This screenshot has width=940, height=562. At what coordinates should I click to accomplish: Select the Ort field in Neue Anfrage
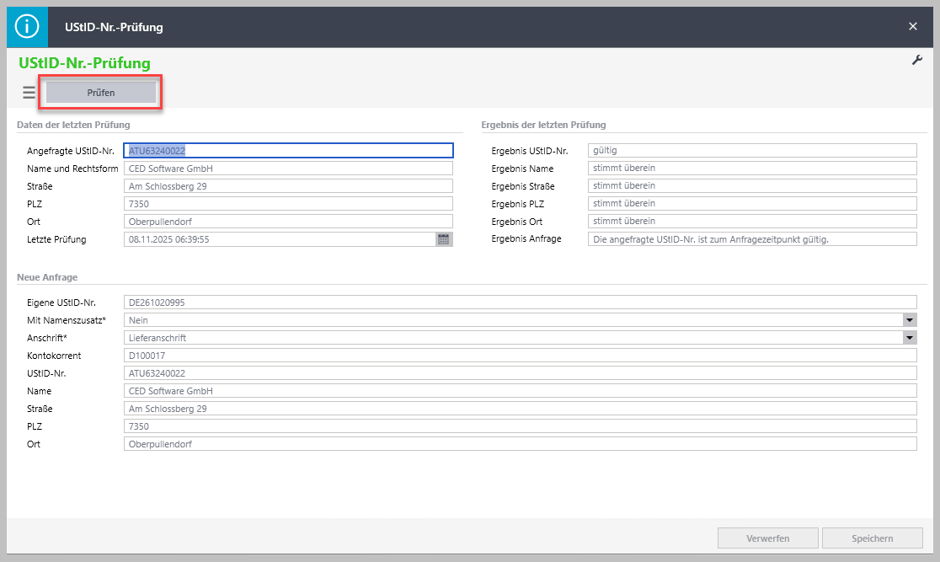520,444
